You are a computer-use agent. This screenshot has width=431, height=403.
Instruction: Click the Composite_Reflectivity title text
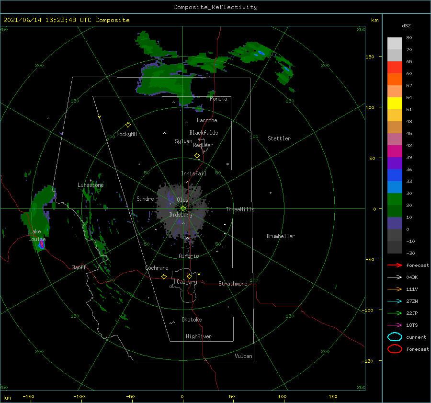pyautogui.click(x=215, y=7)
